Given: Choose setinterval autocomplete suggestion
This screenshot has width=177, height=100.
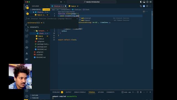Looking at the screenshot, I should [x=104, y=18].
